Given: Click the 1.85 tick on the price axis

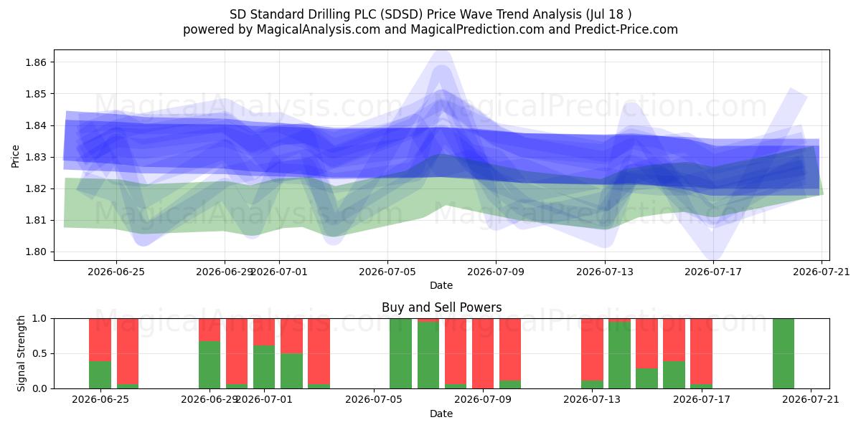Looking at the screenshot, I should pyautogui.click(x=36, y=94).
